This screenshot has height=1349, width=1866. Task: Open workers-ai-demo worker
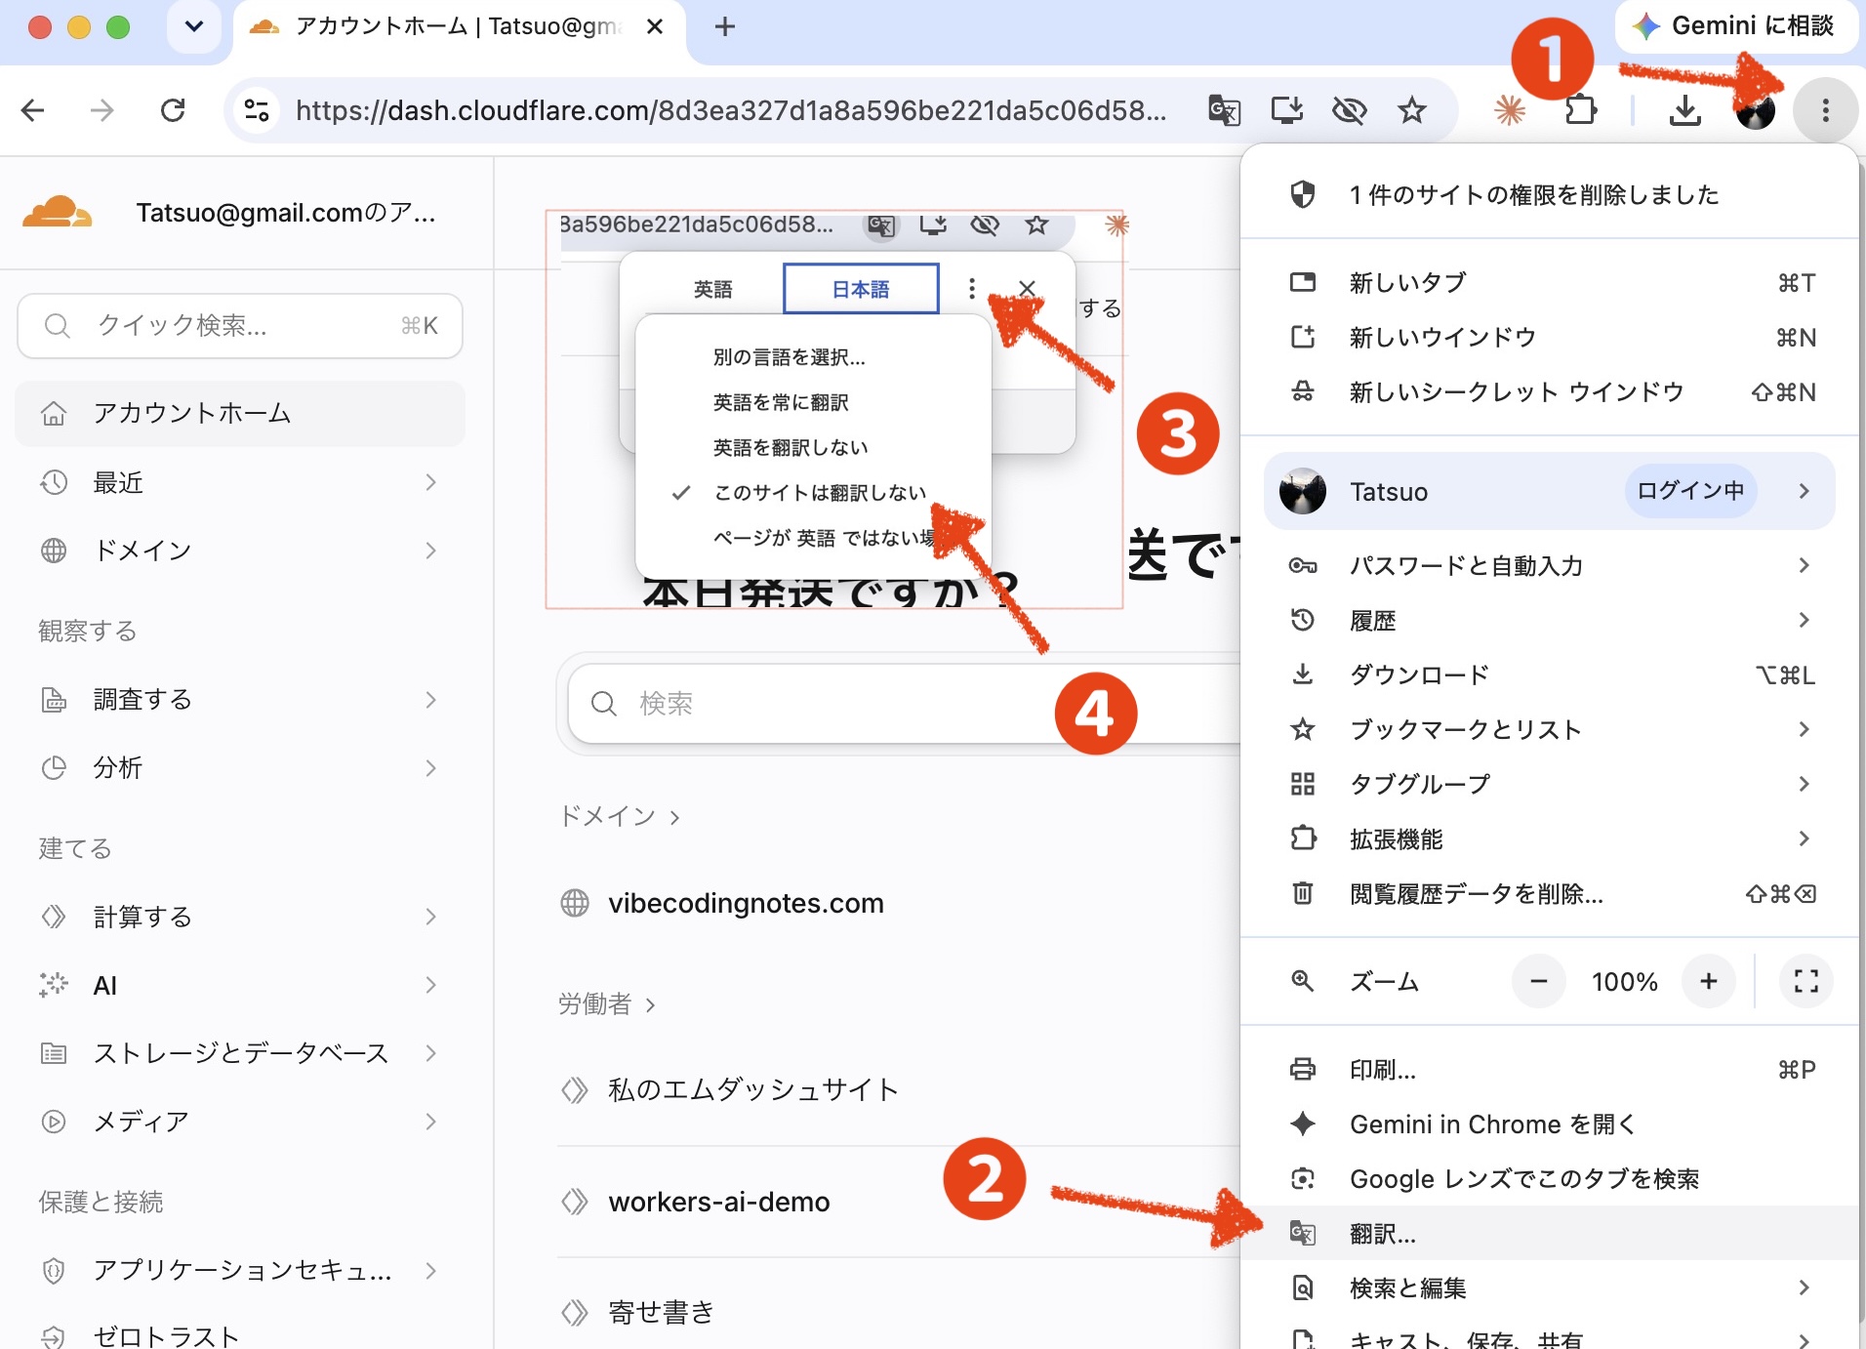coord(719,1202)
